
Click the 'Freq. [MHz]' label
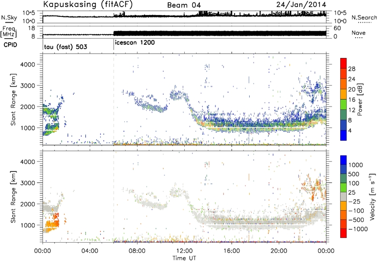(8, 33)
